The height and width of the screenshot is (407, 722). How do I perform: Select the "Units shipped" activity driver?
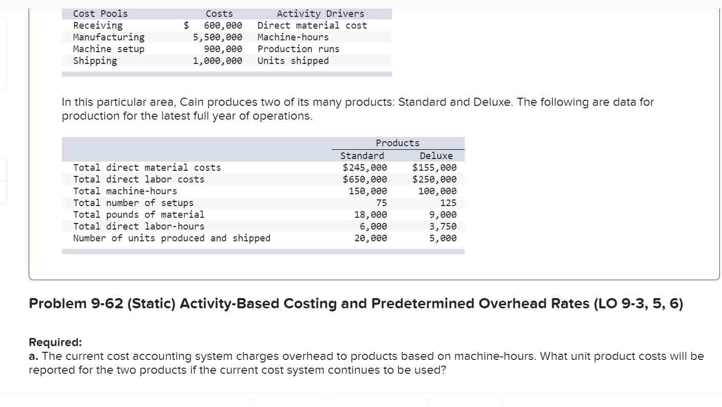pos(293,61)
